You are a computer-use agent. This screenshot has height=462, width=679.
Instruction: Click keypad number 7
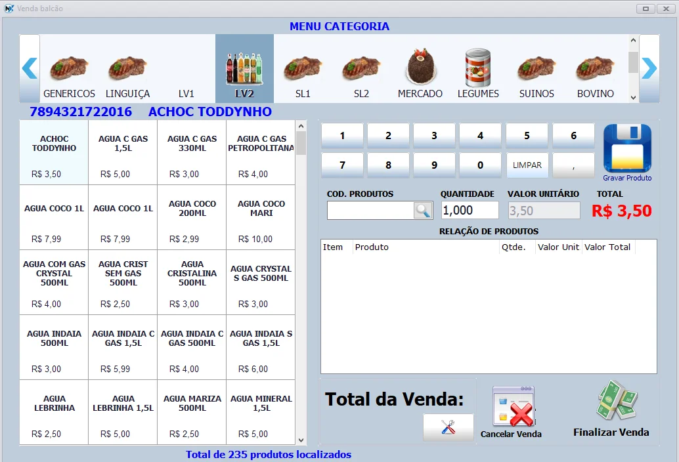coord(342,165)
